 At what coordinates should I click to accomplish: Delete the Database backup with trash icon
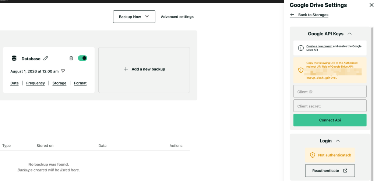point(71,58)
